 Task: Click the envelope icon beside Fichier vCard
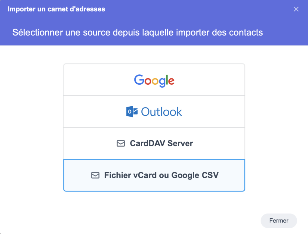[95, 175]
